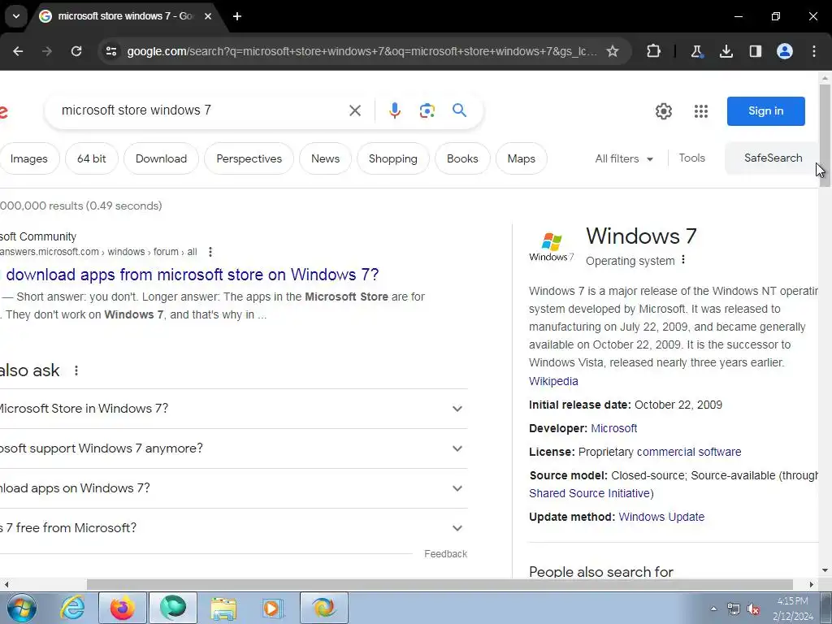Open the Chrome profile avatar
This screenshot has width=832, height=624.
(785, 51)
